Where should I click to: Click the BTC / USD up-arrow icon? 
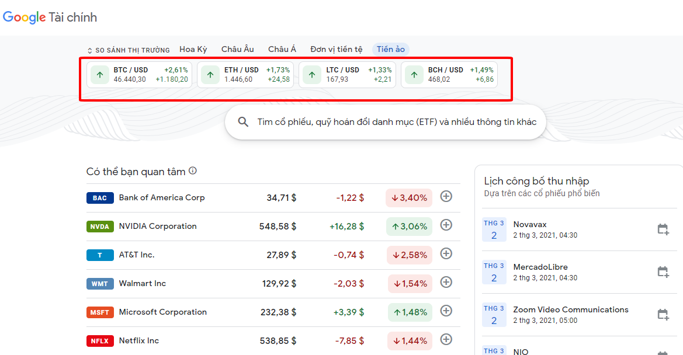[100, 75]
